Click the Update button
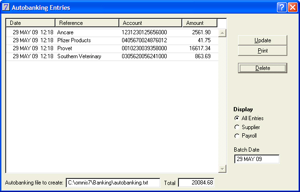The image size is (300, 192). pos(262,40)
